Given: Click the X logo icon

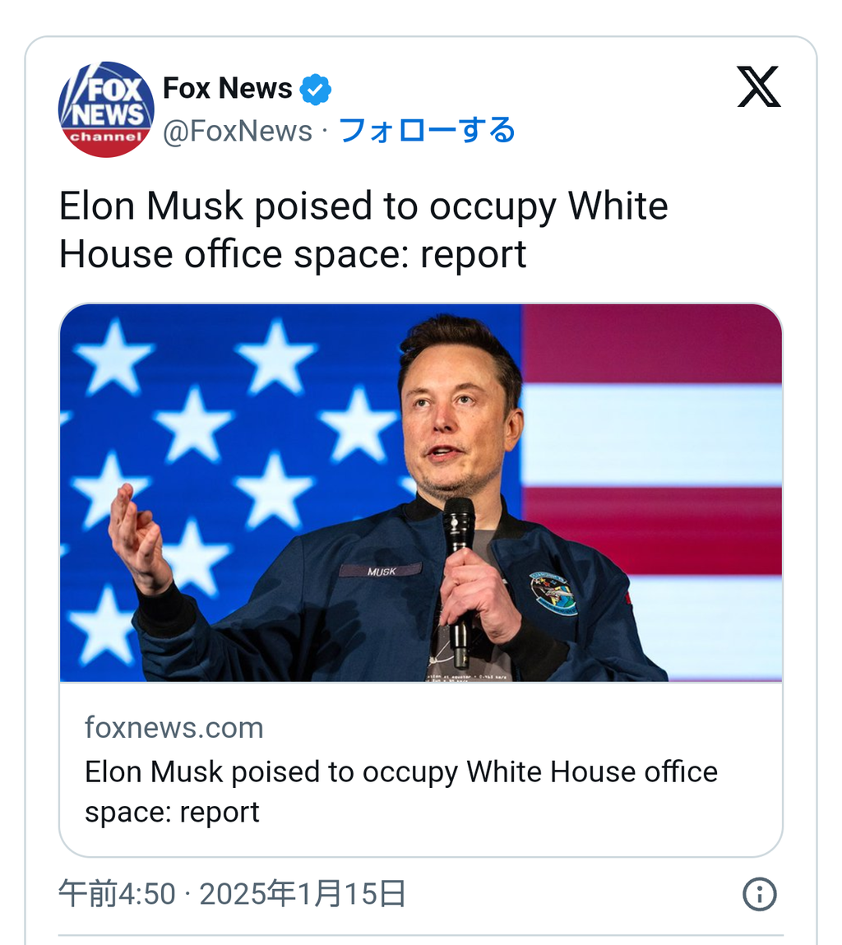Looking at the screenshot, I should click(758, 88).
